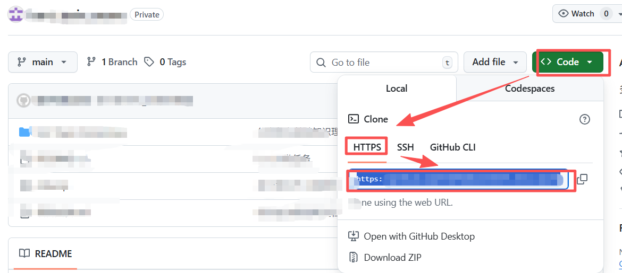Open the green Code dropdown button
Screen dimensions: 622x273
click(568, 62)
